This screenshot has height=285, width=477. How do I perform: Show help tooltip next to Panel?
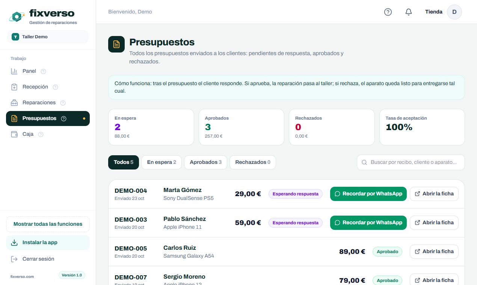(43, 71)
